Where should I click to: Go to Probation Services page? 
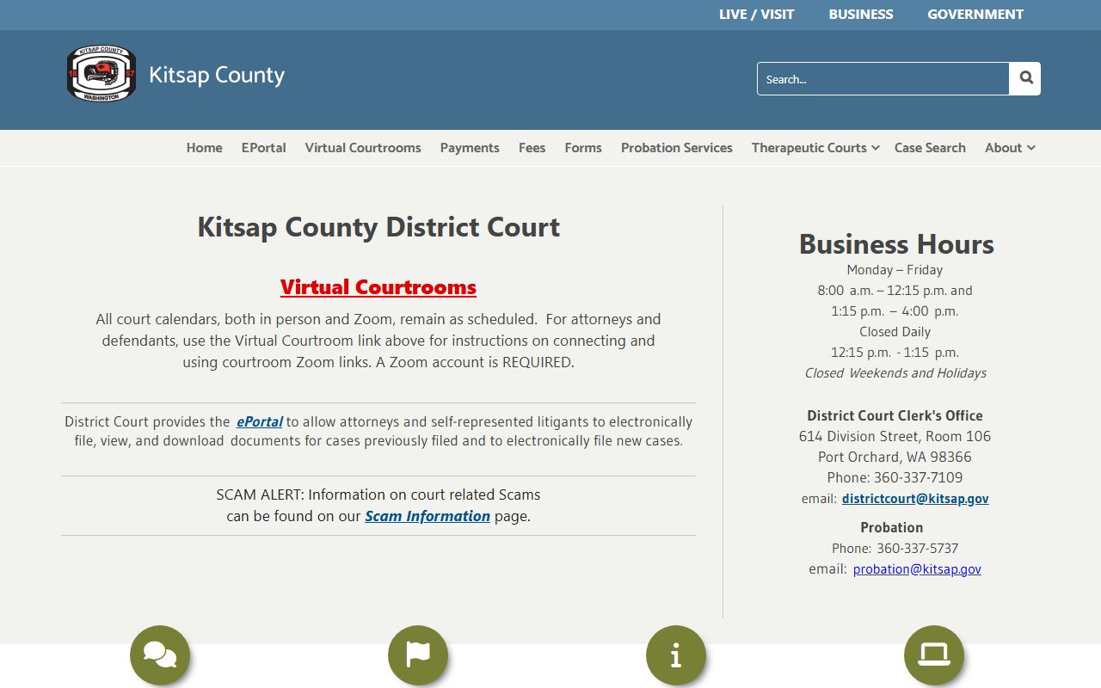coord(677,148)
